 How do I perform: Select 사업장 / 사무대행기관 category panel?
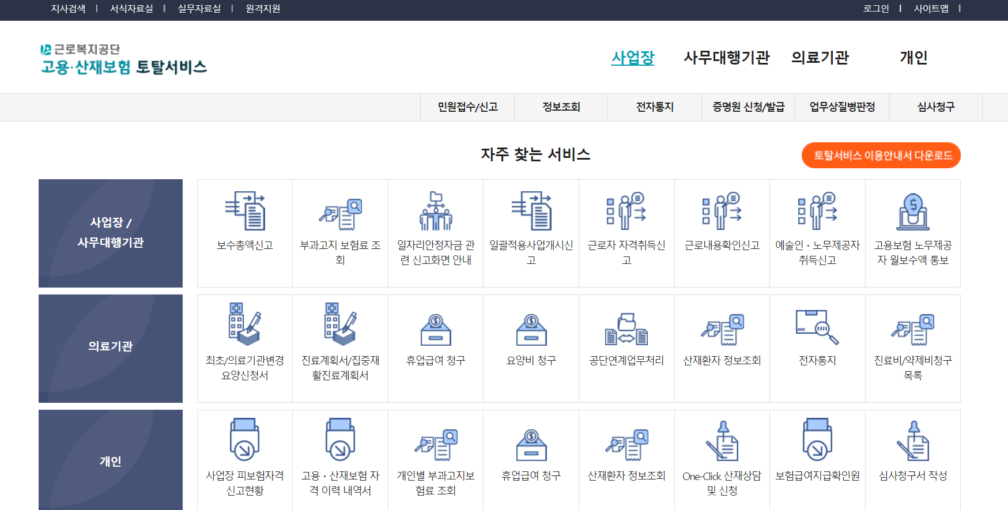tap(111, 233)
